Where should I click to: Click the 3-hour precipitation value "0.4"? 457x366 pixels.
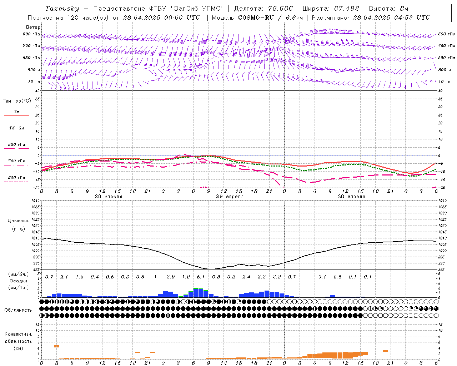coord(95,277)
